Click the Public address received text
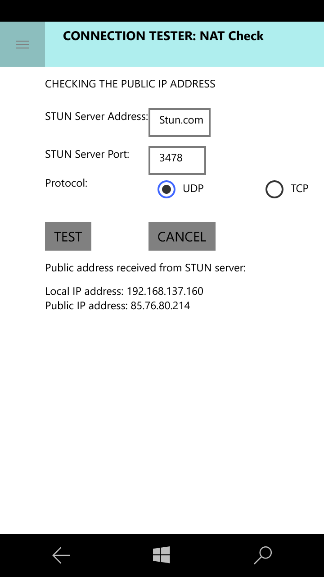Viewport: 324px width, 577px height. click(x=145, y=268)
